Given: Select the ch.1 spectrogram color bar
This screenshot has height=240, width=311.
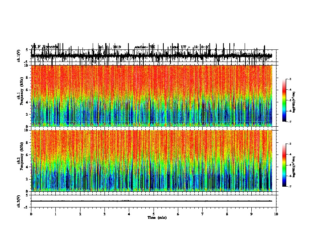Looking at the screenshot, I should 284,100.
